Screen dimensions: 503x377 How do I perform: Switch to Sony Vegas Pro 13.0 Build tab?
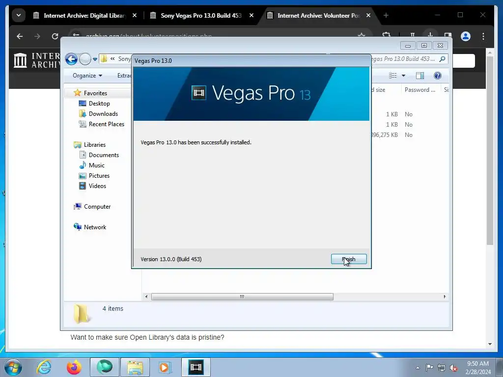click(201, 15)
